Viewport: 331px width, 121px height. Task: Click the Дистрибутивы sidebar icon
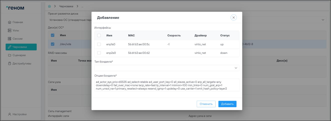[x=10, y=63]
